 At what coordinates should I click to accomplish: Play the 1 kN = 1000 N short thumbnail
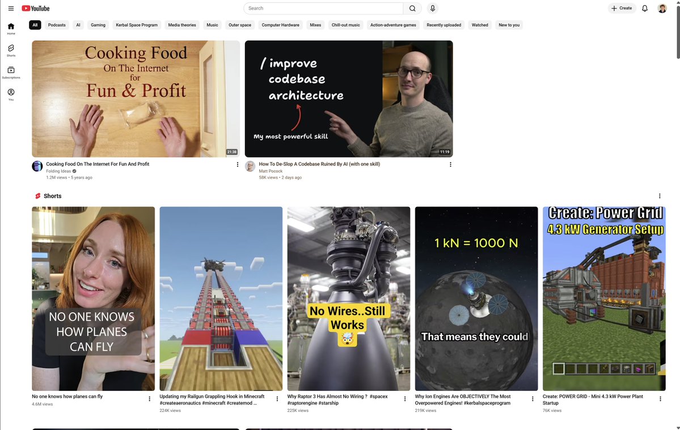point(476,299)
